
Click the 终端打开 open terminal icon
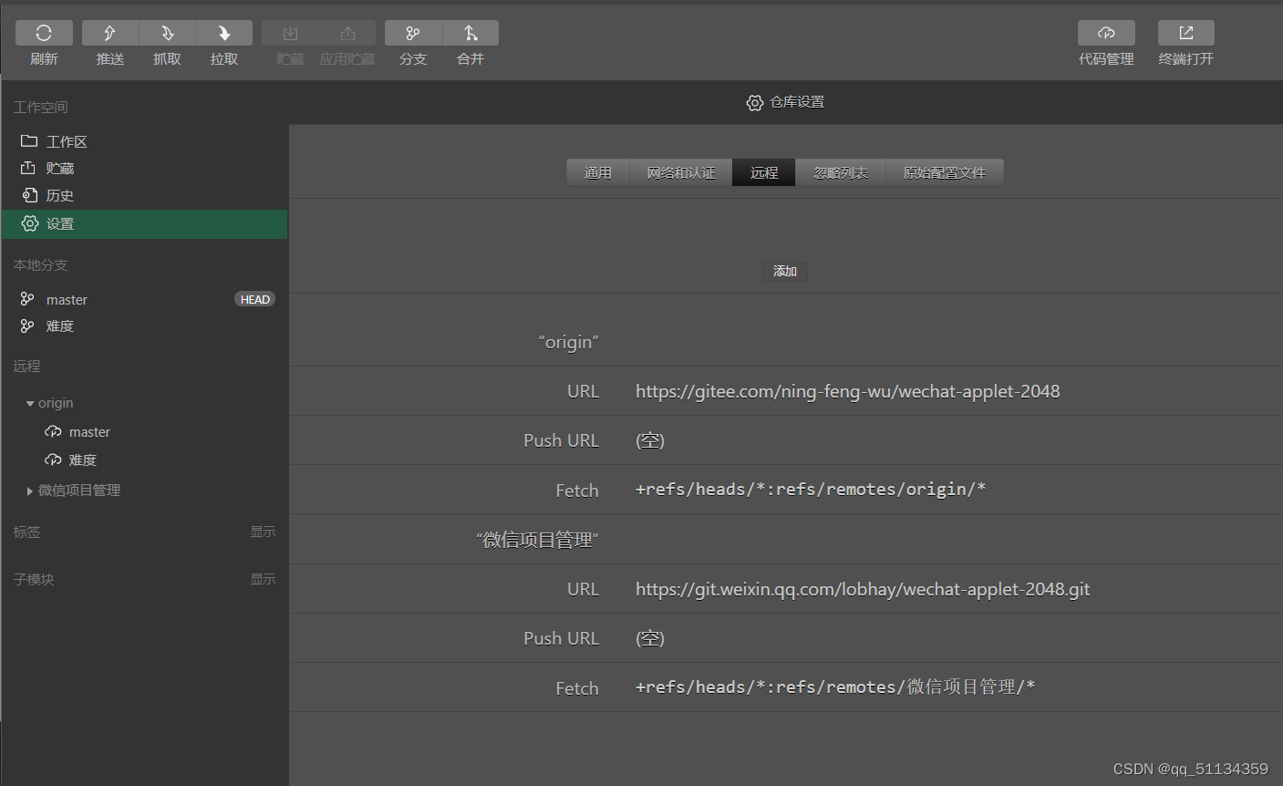[x=1186, y=33]
